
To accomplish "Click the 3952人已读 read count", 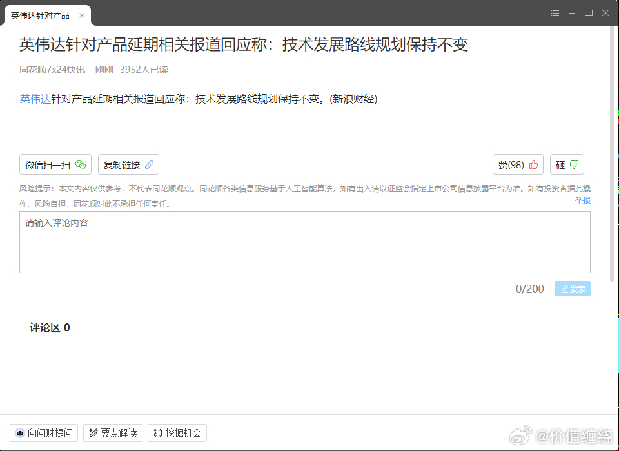I will tap(144, 70).
